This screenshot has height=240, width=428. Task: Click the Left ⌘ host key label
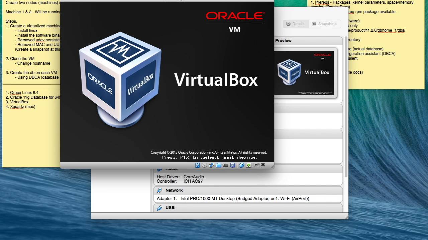(259, 165)
